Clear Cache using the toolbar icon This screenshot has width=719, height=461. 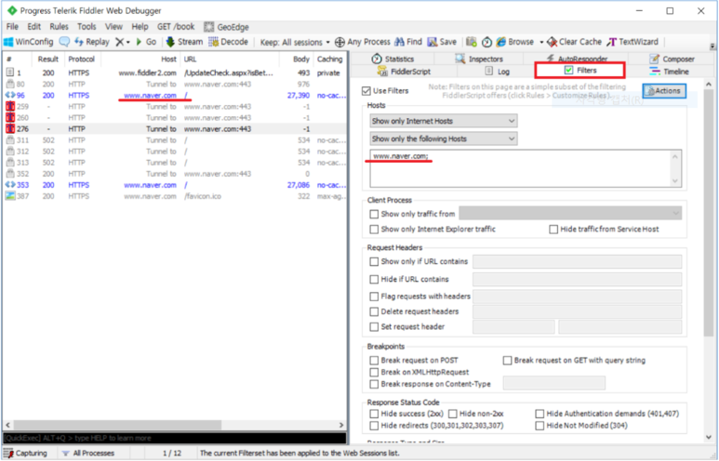574,42
